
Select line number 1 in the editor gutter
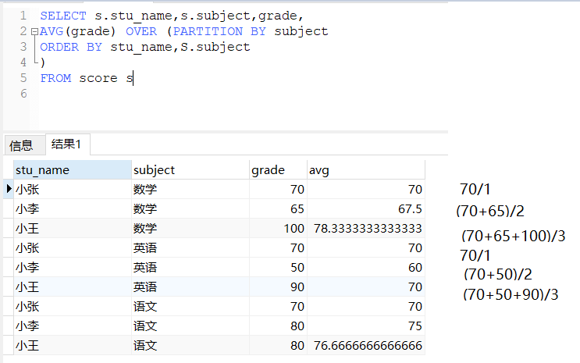23,16
